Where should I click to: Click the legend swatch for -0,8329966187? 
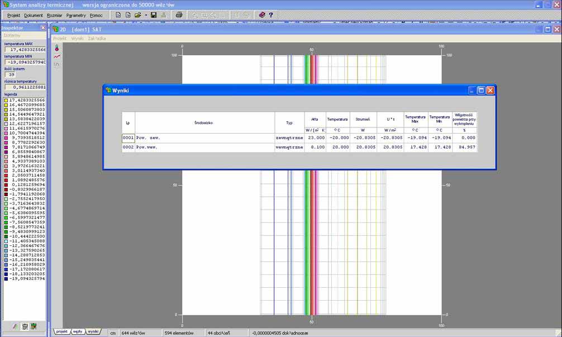tap(6, 189)
